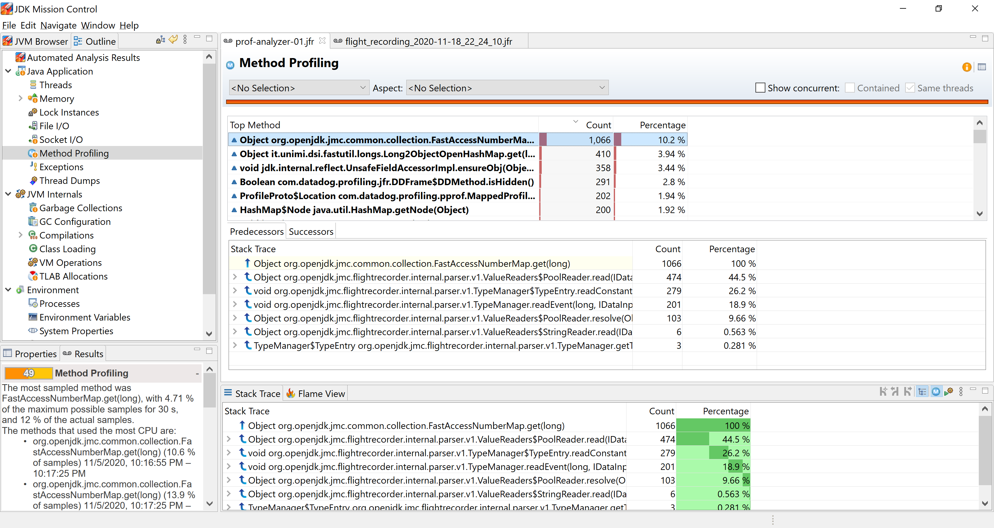
Task: Click the orange info icon on Method Profiling page
Action: pos(967,67)
